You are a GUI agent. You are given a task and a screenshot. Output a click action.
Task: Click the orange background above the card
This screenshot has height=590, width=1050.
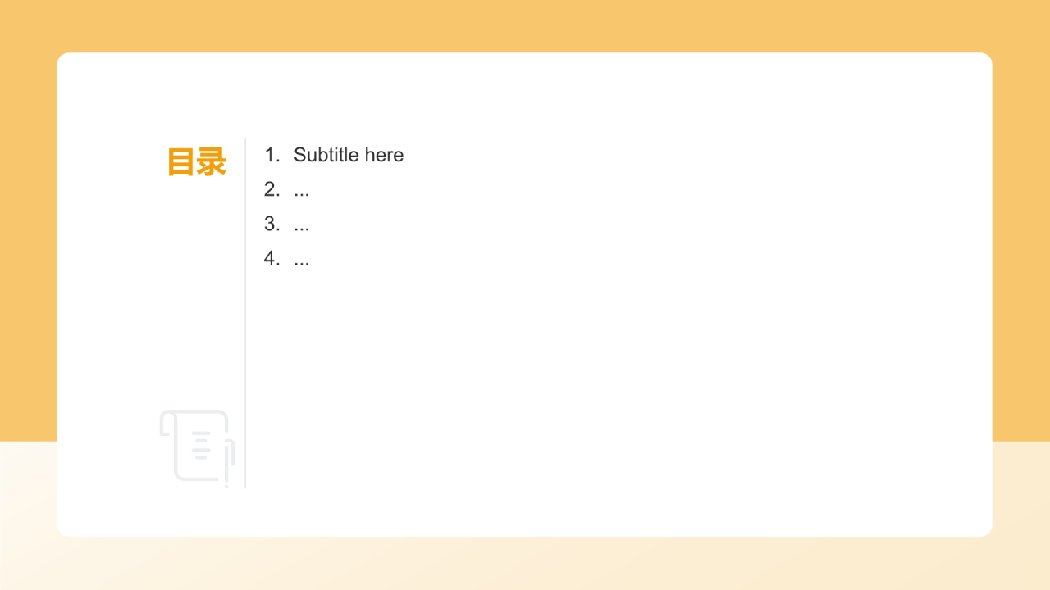(525, 26)
